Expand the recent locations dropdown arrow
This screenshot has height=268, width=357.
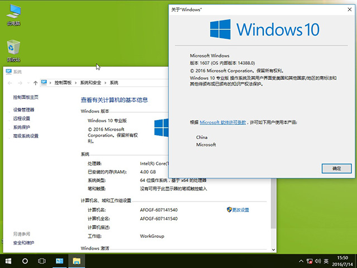[x=28, y=83]
